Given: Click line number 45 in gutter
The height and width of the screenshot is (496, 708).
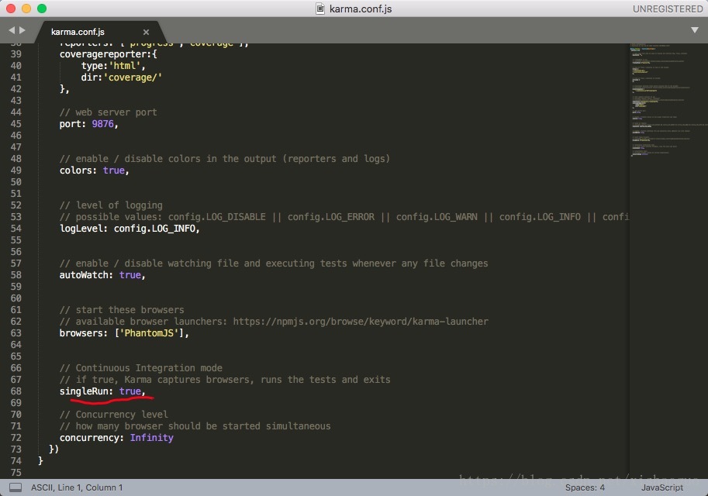Looking at the screenshot, I should click(x=16, y=124).
